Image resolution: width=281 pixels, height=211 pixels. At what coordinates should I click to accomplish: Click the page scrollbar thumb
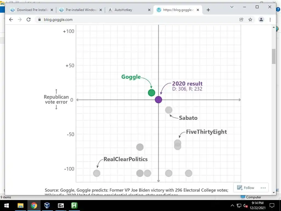coord(274,56)
